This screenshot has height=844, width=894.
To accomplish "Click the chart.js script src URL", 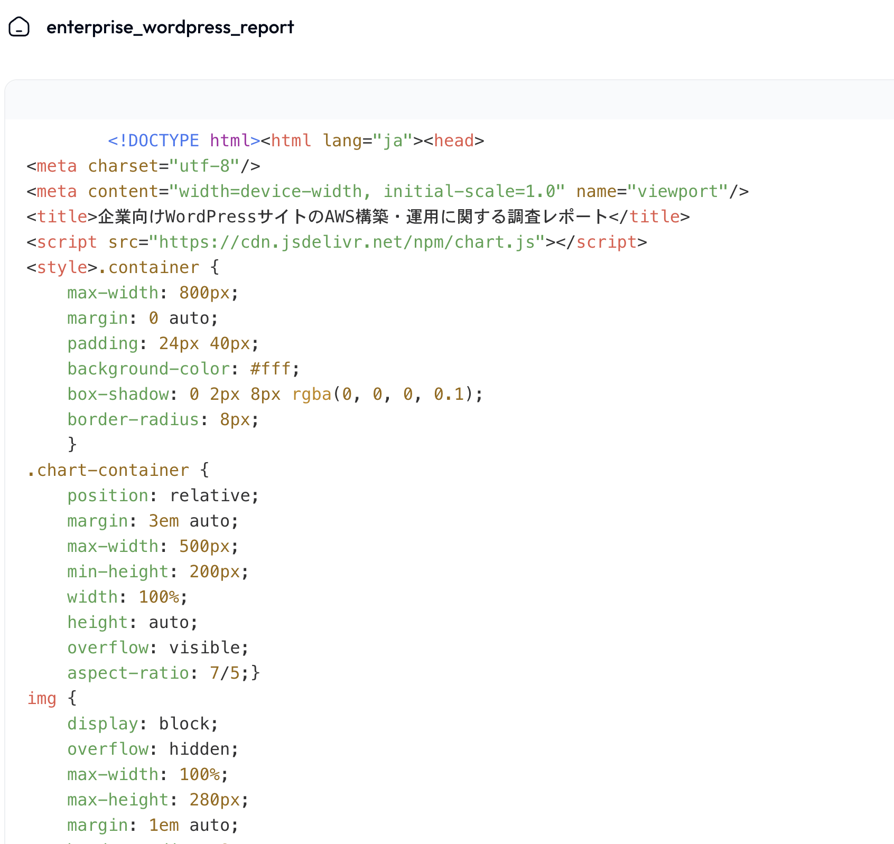I will 347,242.
